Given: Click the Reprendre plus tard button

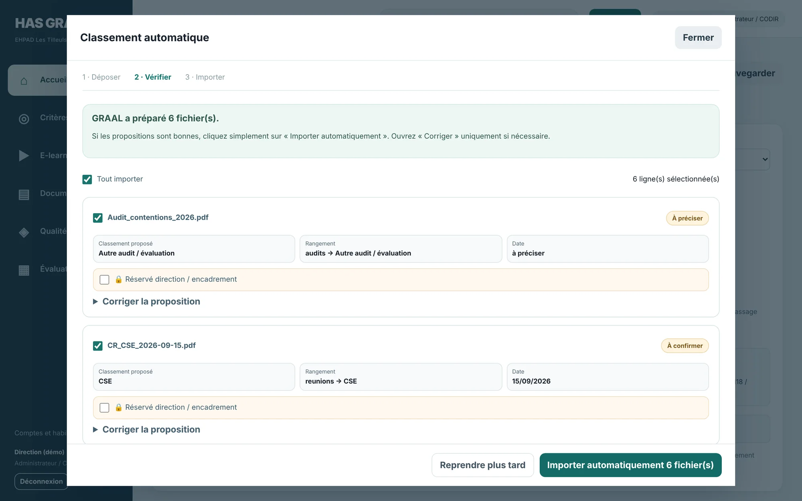Looking at the screenshot, I should tap(482, 465).
